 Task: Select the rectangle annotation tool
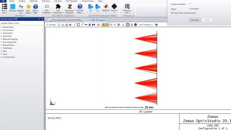(78, 25)
